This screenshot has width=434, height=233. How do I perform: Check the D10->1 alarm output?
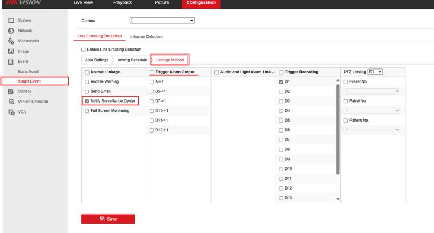tap(152, 111)
